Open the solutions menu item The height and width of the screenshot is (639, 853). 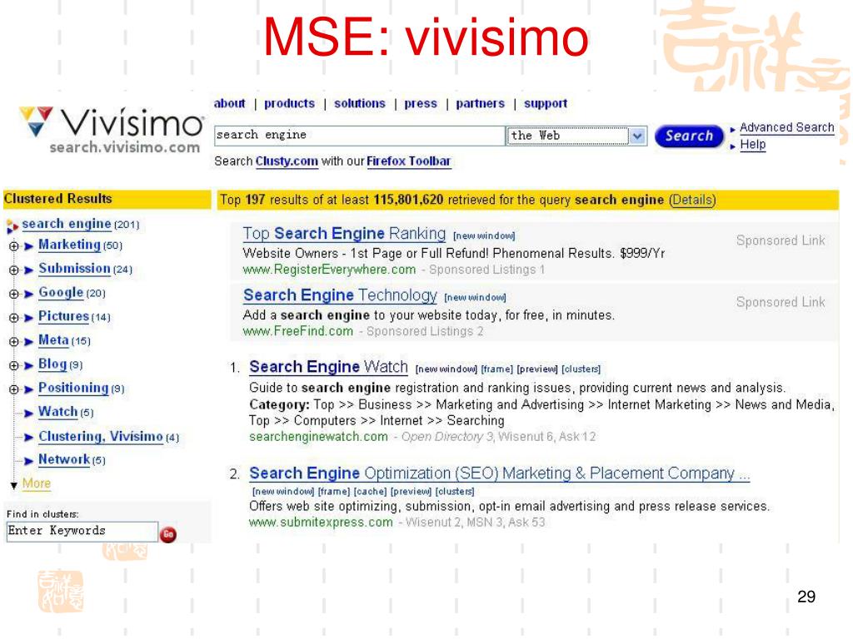(x=360, y=103)
